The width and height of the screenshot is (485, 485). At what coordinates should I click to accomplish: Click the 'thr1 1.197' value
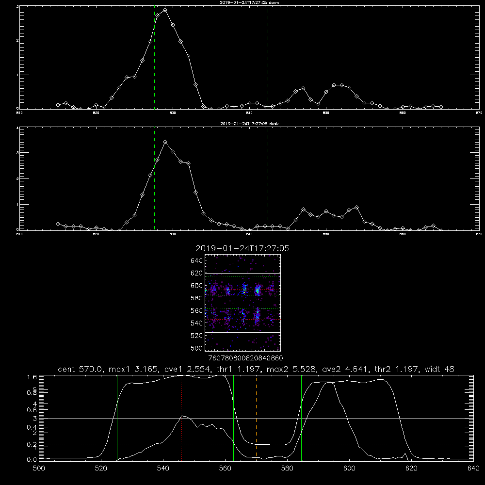click(240, 369)
